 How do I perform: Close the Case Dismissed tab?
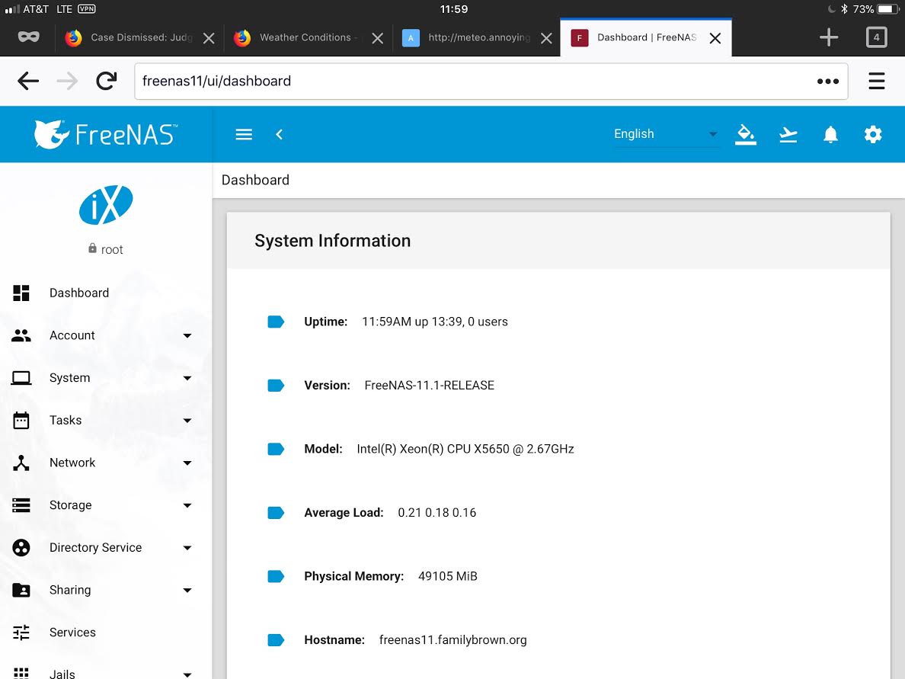pos(209,38)
